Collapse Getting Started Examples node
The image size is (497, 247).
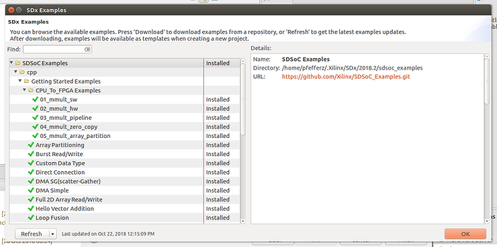(20, 81)
